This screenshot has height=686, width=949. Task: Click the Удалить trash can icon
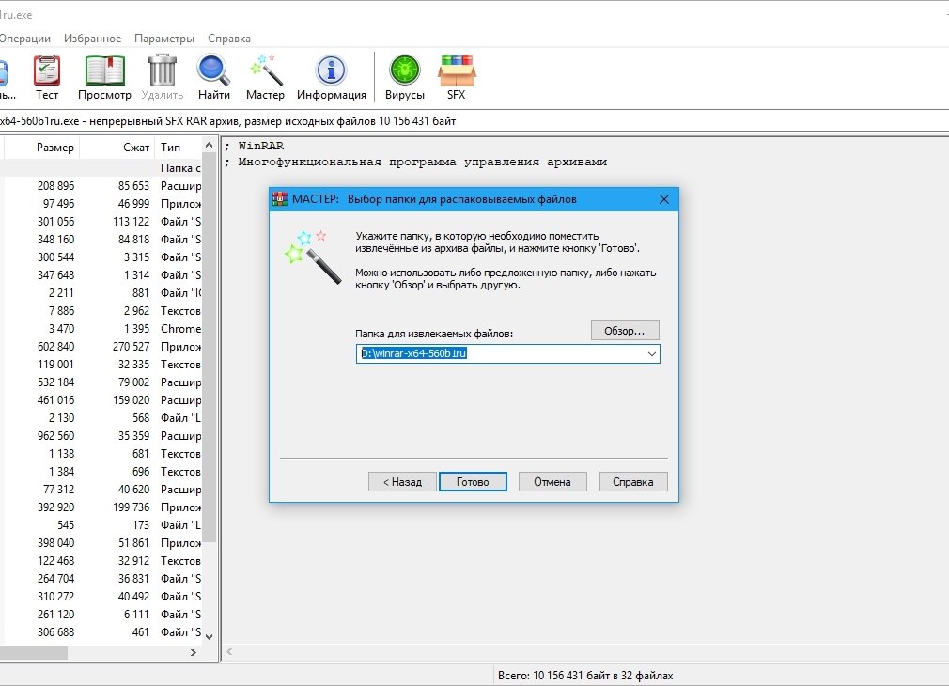163,77
